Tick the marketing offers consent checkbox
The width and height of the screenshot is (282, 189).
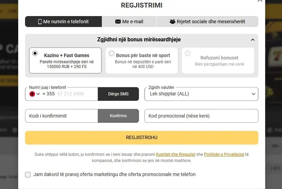(x=28, y=175)
